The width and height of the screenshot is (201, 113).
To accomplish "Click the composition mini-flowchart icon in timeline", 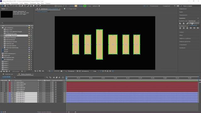I will 47,78.
